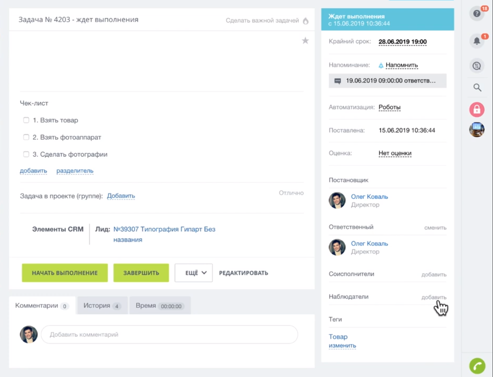Screen dimensions: 493x377
Task: Click добавить next to Соисполнители
Action: [x=434, y=275]
